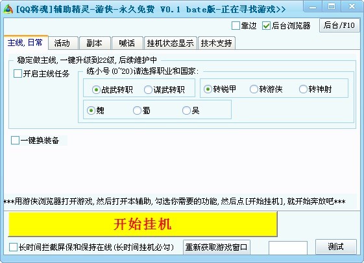
Task: Tick the 一键换装备 checkbox
Action: [x=15, y=140]
